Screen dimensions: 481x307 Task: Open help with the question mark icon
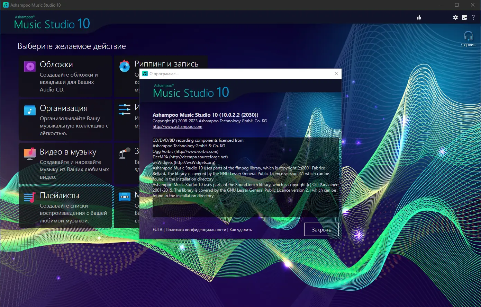pyautogui.click(x=473, y=17)
